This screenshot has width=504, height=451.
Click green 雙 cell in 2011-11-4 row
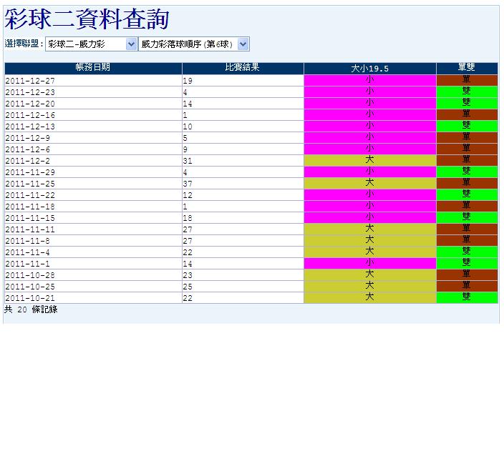[467, 252]
